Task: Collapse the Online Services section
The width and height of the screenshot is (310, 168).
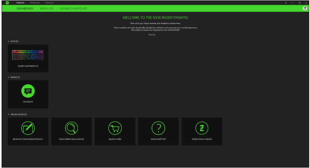Action: [x=8, y=115]
